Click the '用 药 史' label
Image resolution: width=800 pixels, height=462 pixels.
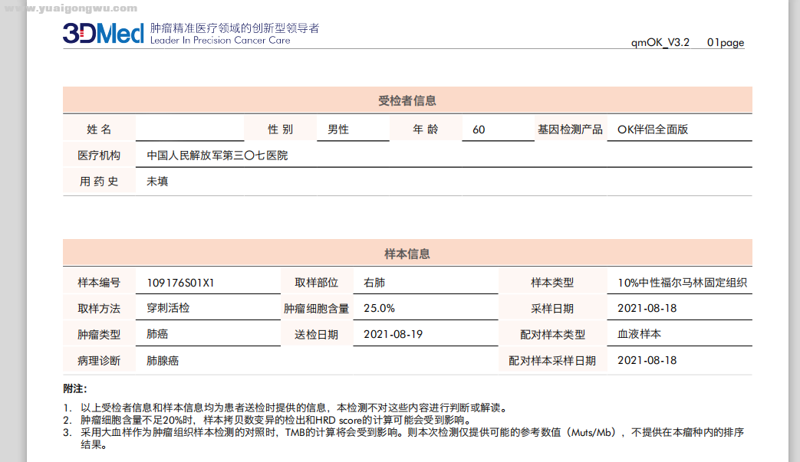[x=99, y=182]
